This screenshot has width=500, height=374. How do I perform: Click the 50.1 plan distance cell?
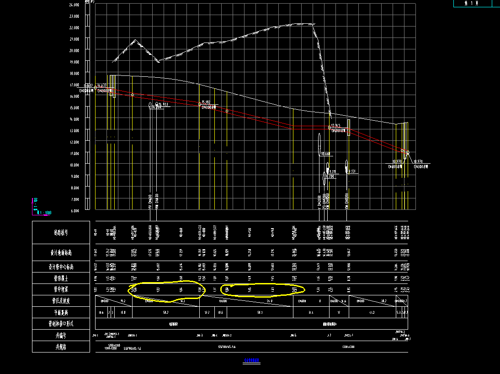click(x=260, y=312)
